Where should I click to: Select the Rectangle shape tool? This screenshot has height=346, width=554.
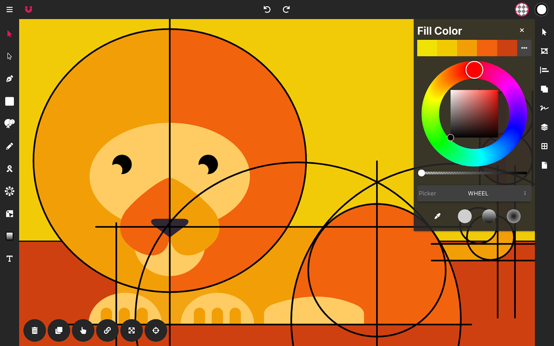[x=9, y=101]
